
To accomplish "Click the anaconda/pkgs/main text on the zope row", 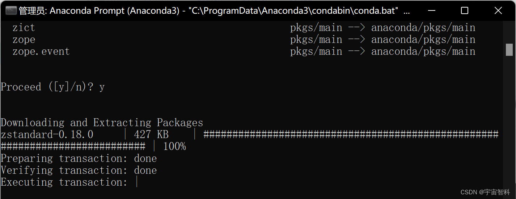I will coord(423,40).
